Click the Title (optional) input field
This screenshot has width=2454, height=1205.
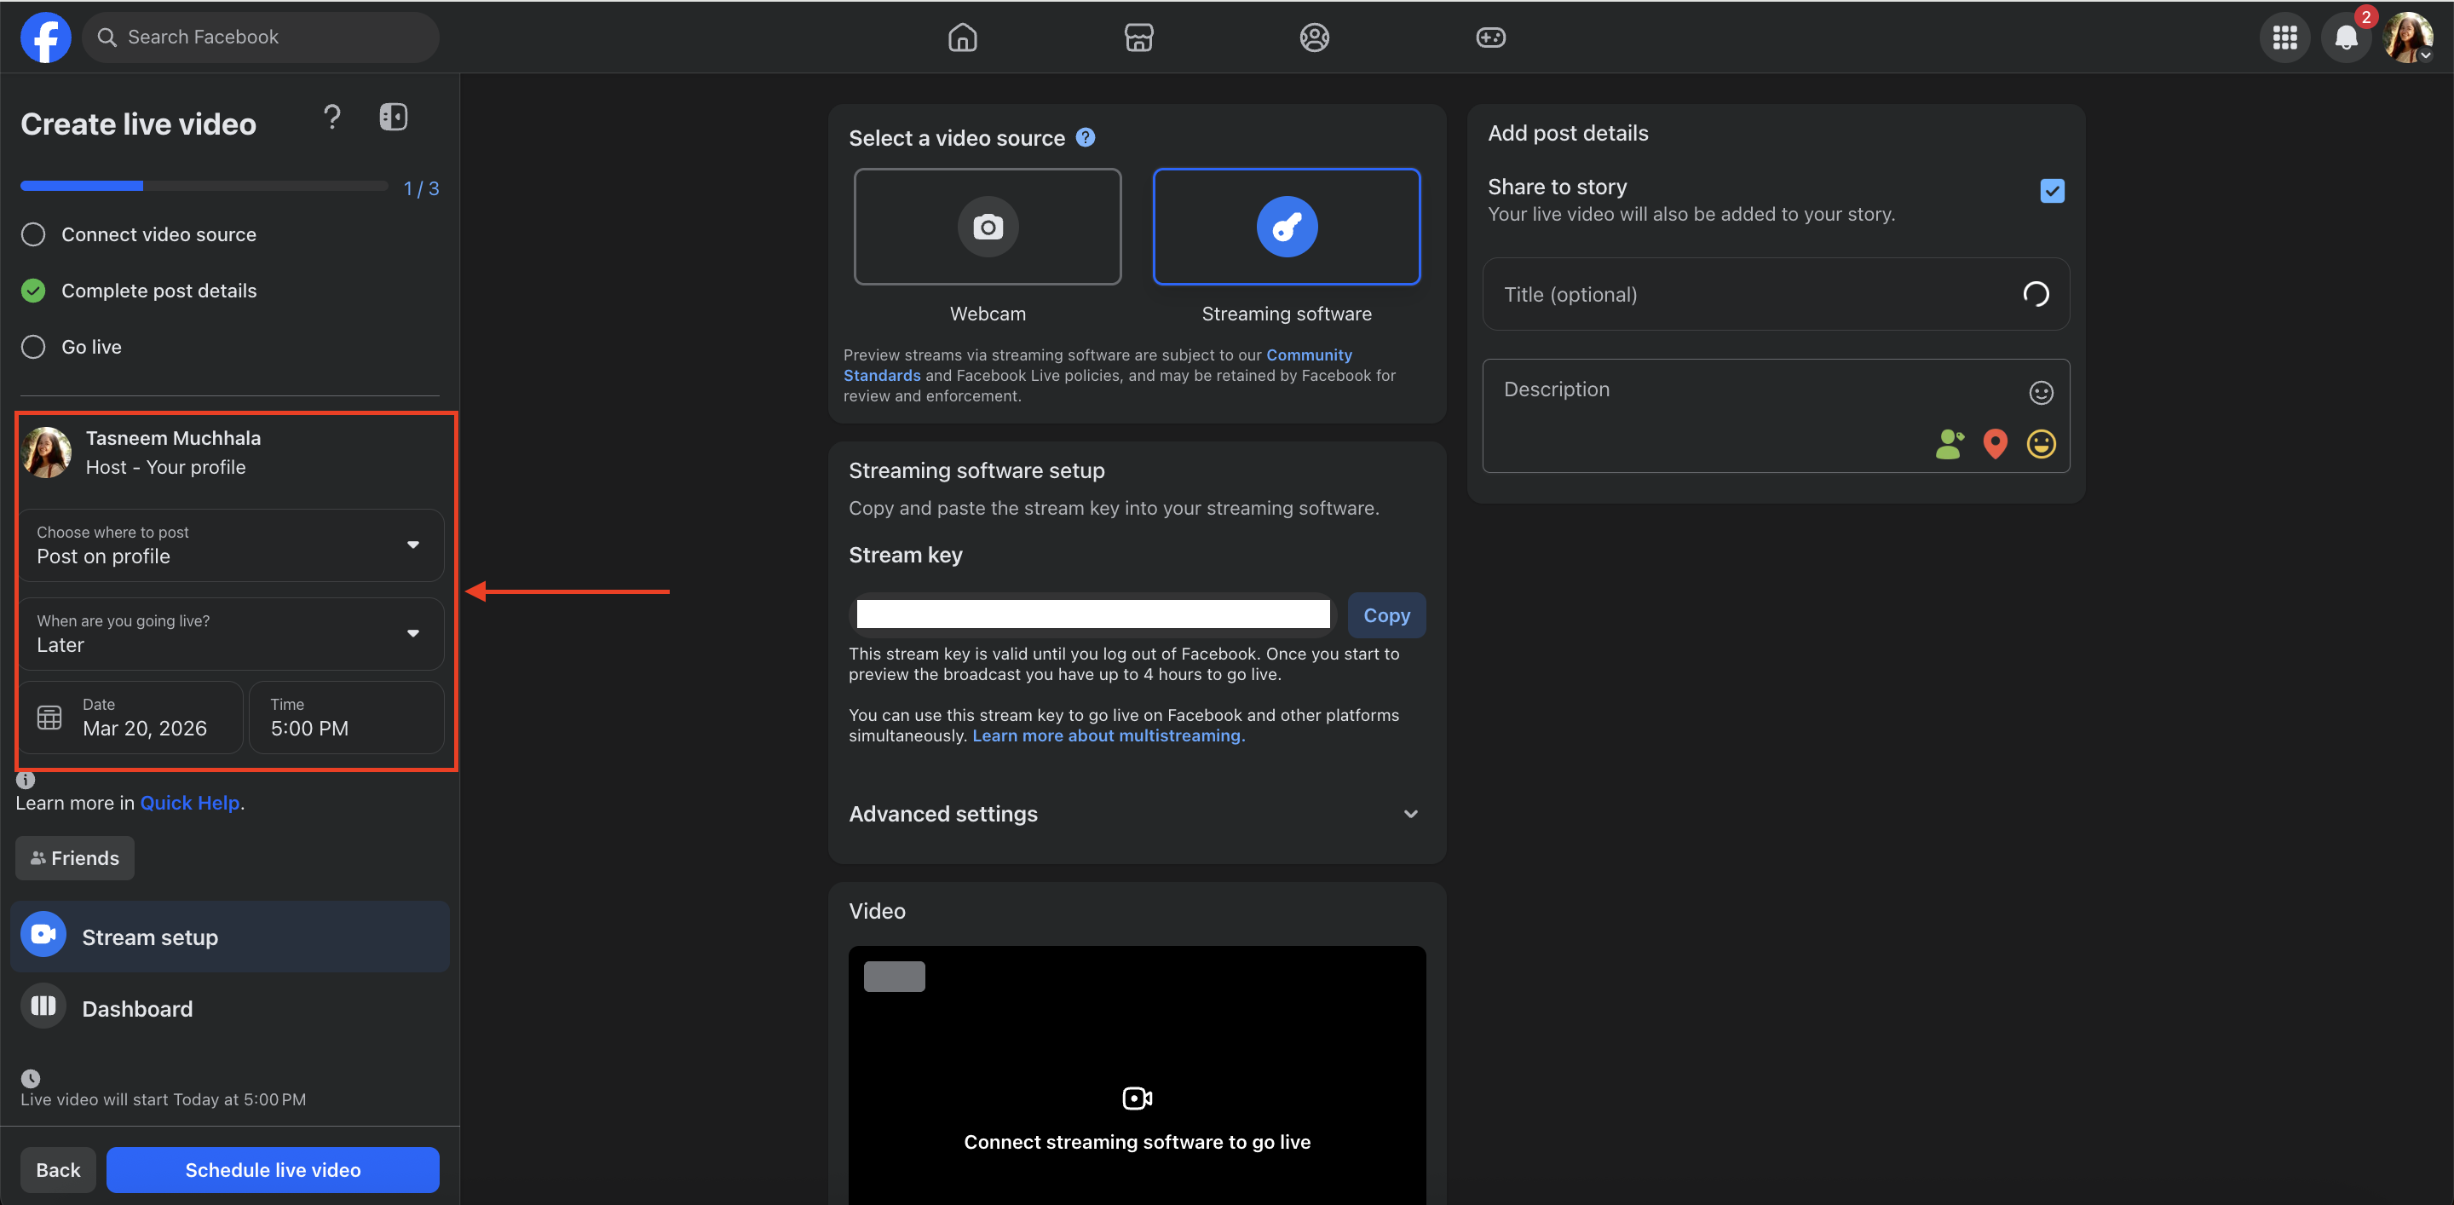(1753, 294)
